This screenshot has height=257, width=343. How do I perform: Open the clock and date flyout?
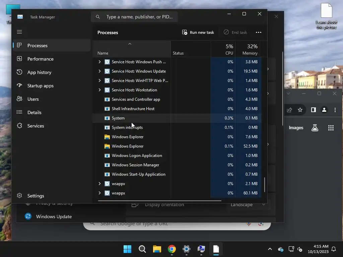point(318,249)
